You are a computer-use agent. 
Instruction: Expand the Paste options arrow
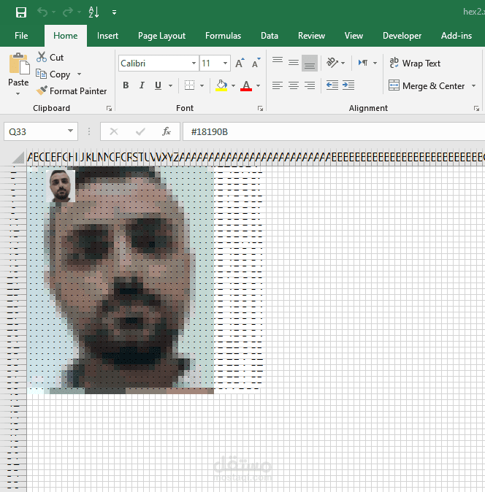pos(18,93)
